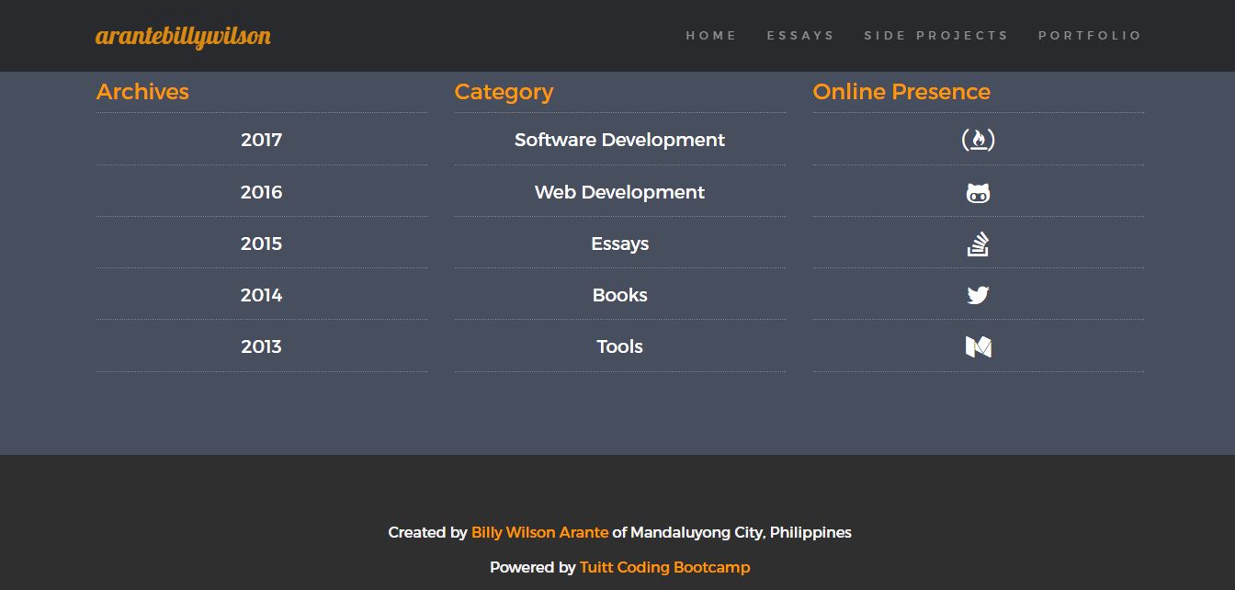Screen dimensions: 1235x590
Task: Browse the 2014 archive
Action: click(261, 295)
